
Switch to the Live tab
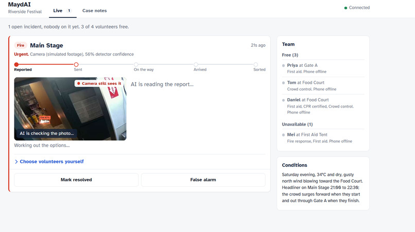pyautogui.click(x=62, y=11)
